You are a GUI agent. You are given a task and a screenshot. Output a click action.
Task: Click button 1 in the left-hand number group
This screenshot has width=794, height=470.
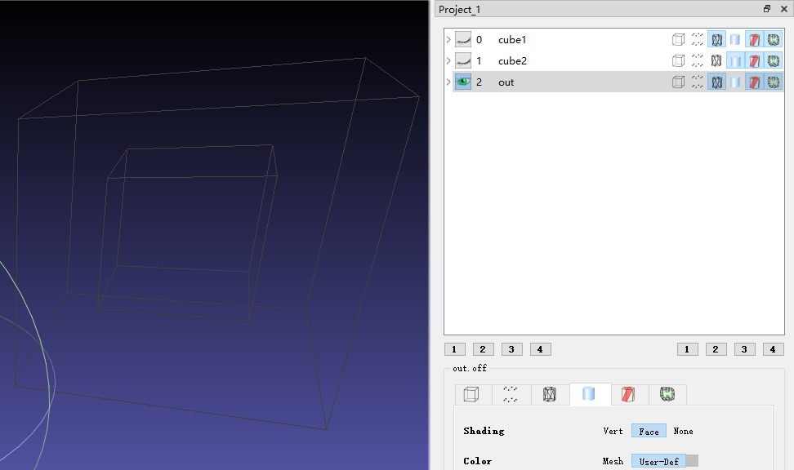pyautogui.click(x=455, y=349)
